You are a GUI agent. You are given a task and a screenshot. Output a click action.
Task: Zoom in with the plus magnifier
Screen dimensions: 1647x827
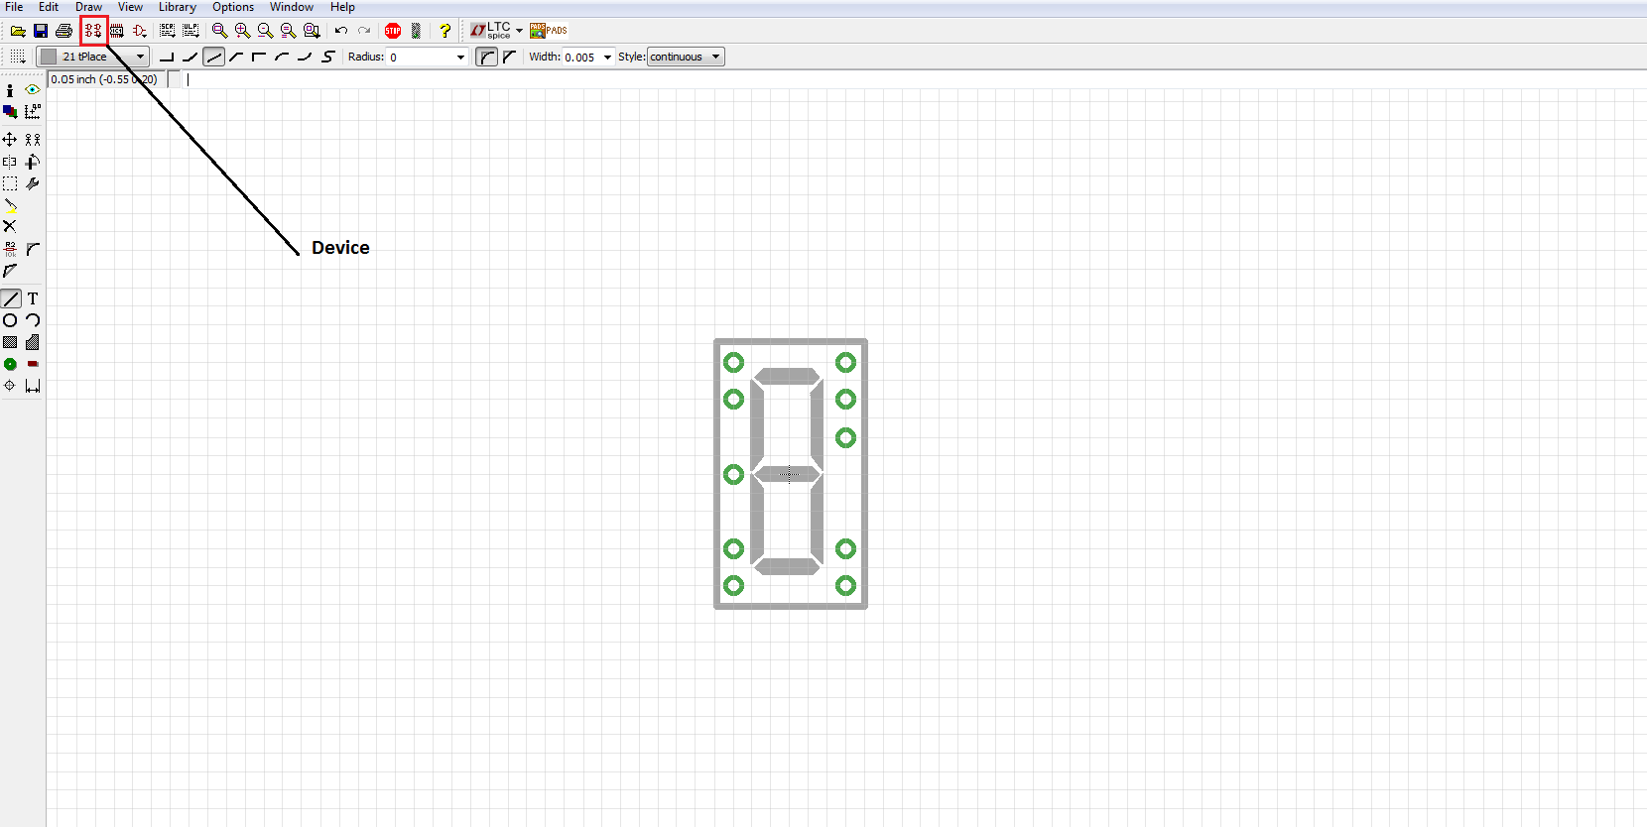point(243,31)
